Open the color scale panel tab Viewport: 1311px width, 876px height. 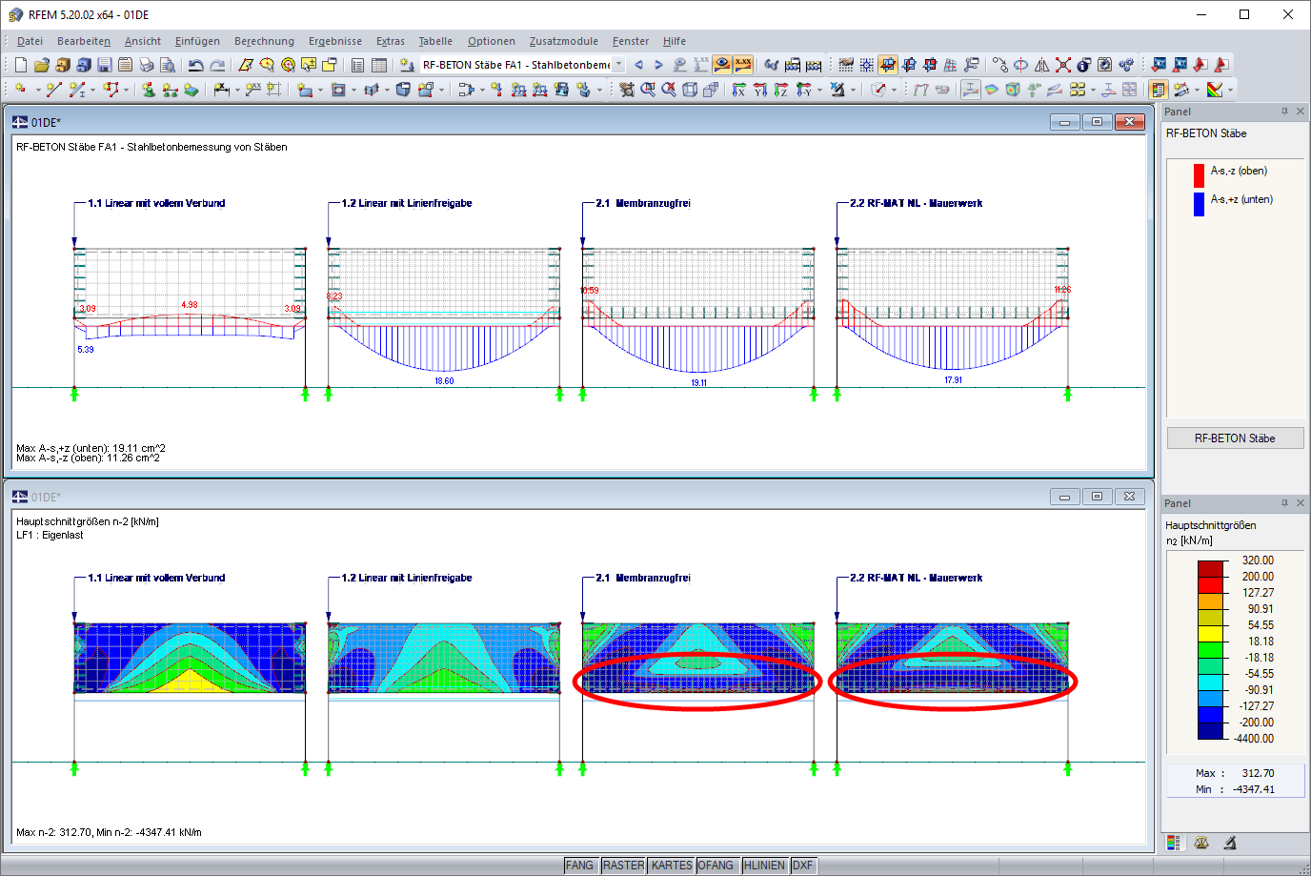pyautogui.click(x=1174, y=843)
